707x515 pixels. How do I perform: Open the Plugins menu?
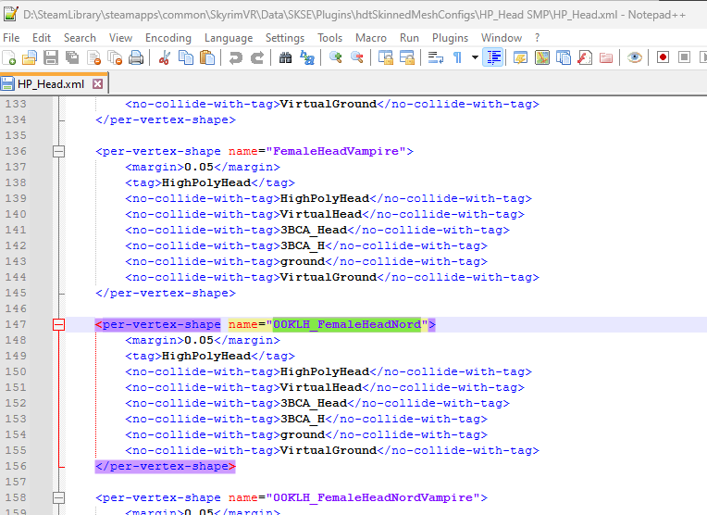click(450, 38)
